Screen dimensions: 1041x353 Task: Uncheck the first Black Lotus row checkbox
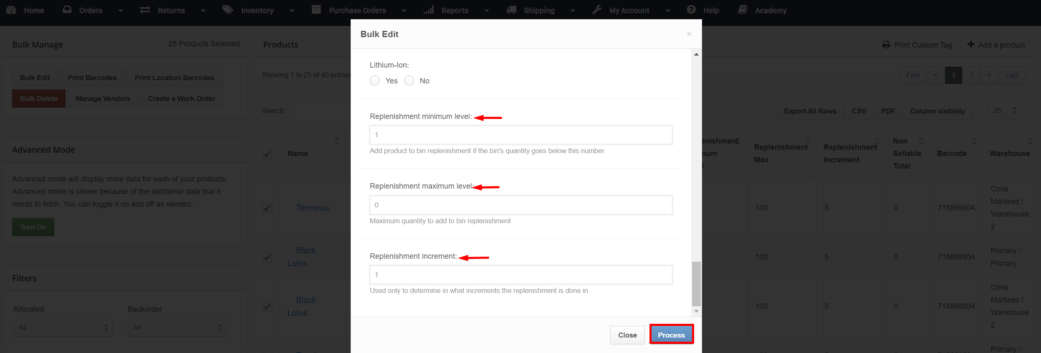click(267, 257)
